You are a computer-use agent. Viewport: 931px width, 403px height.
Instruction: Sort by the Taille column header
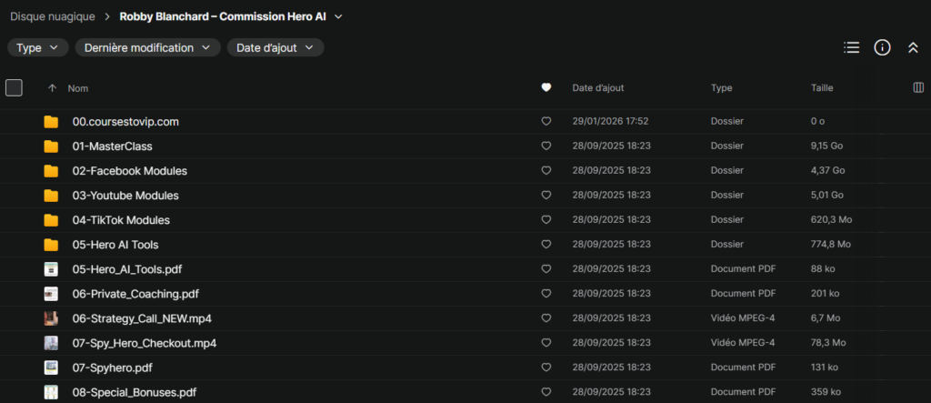822,88
